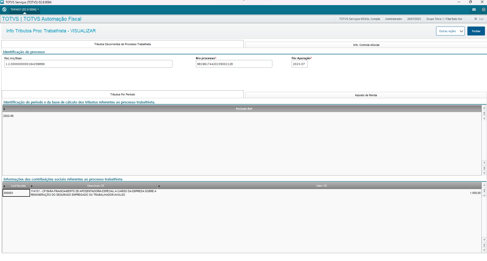Image resolution: width=487 pixels, height=261 pixels.
Task: Click Sair to exit the system
Action: point(479,19)
